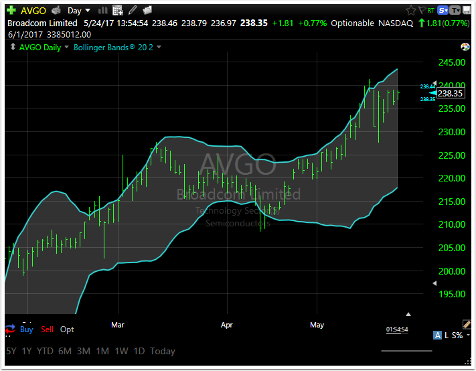The height and width of the screenshot is (371, 476).
Task: Open the Day timeframe dropdown
Action: coord(78,11)
